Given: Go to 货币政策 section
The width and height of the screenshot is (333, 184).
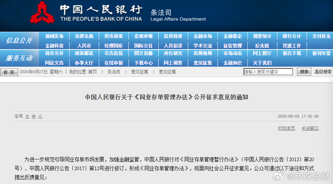Looking at the screenshot, I should coord(114,36).
